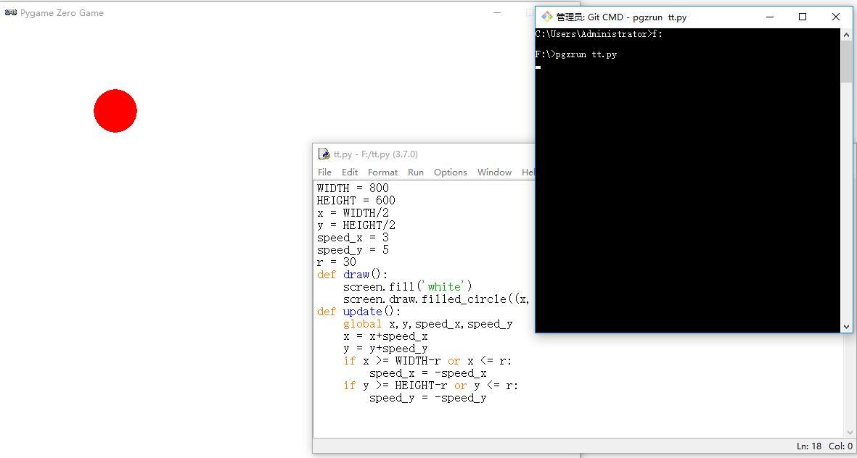
Task: Click the 'Col: 0' status bar entry
Action: (x=840, y=446)
